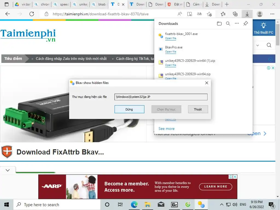Switch to the Cảm tab

[x=194, y=4]
